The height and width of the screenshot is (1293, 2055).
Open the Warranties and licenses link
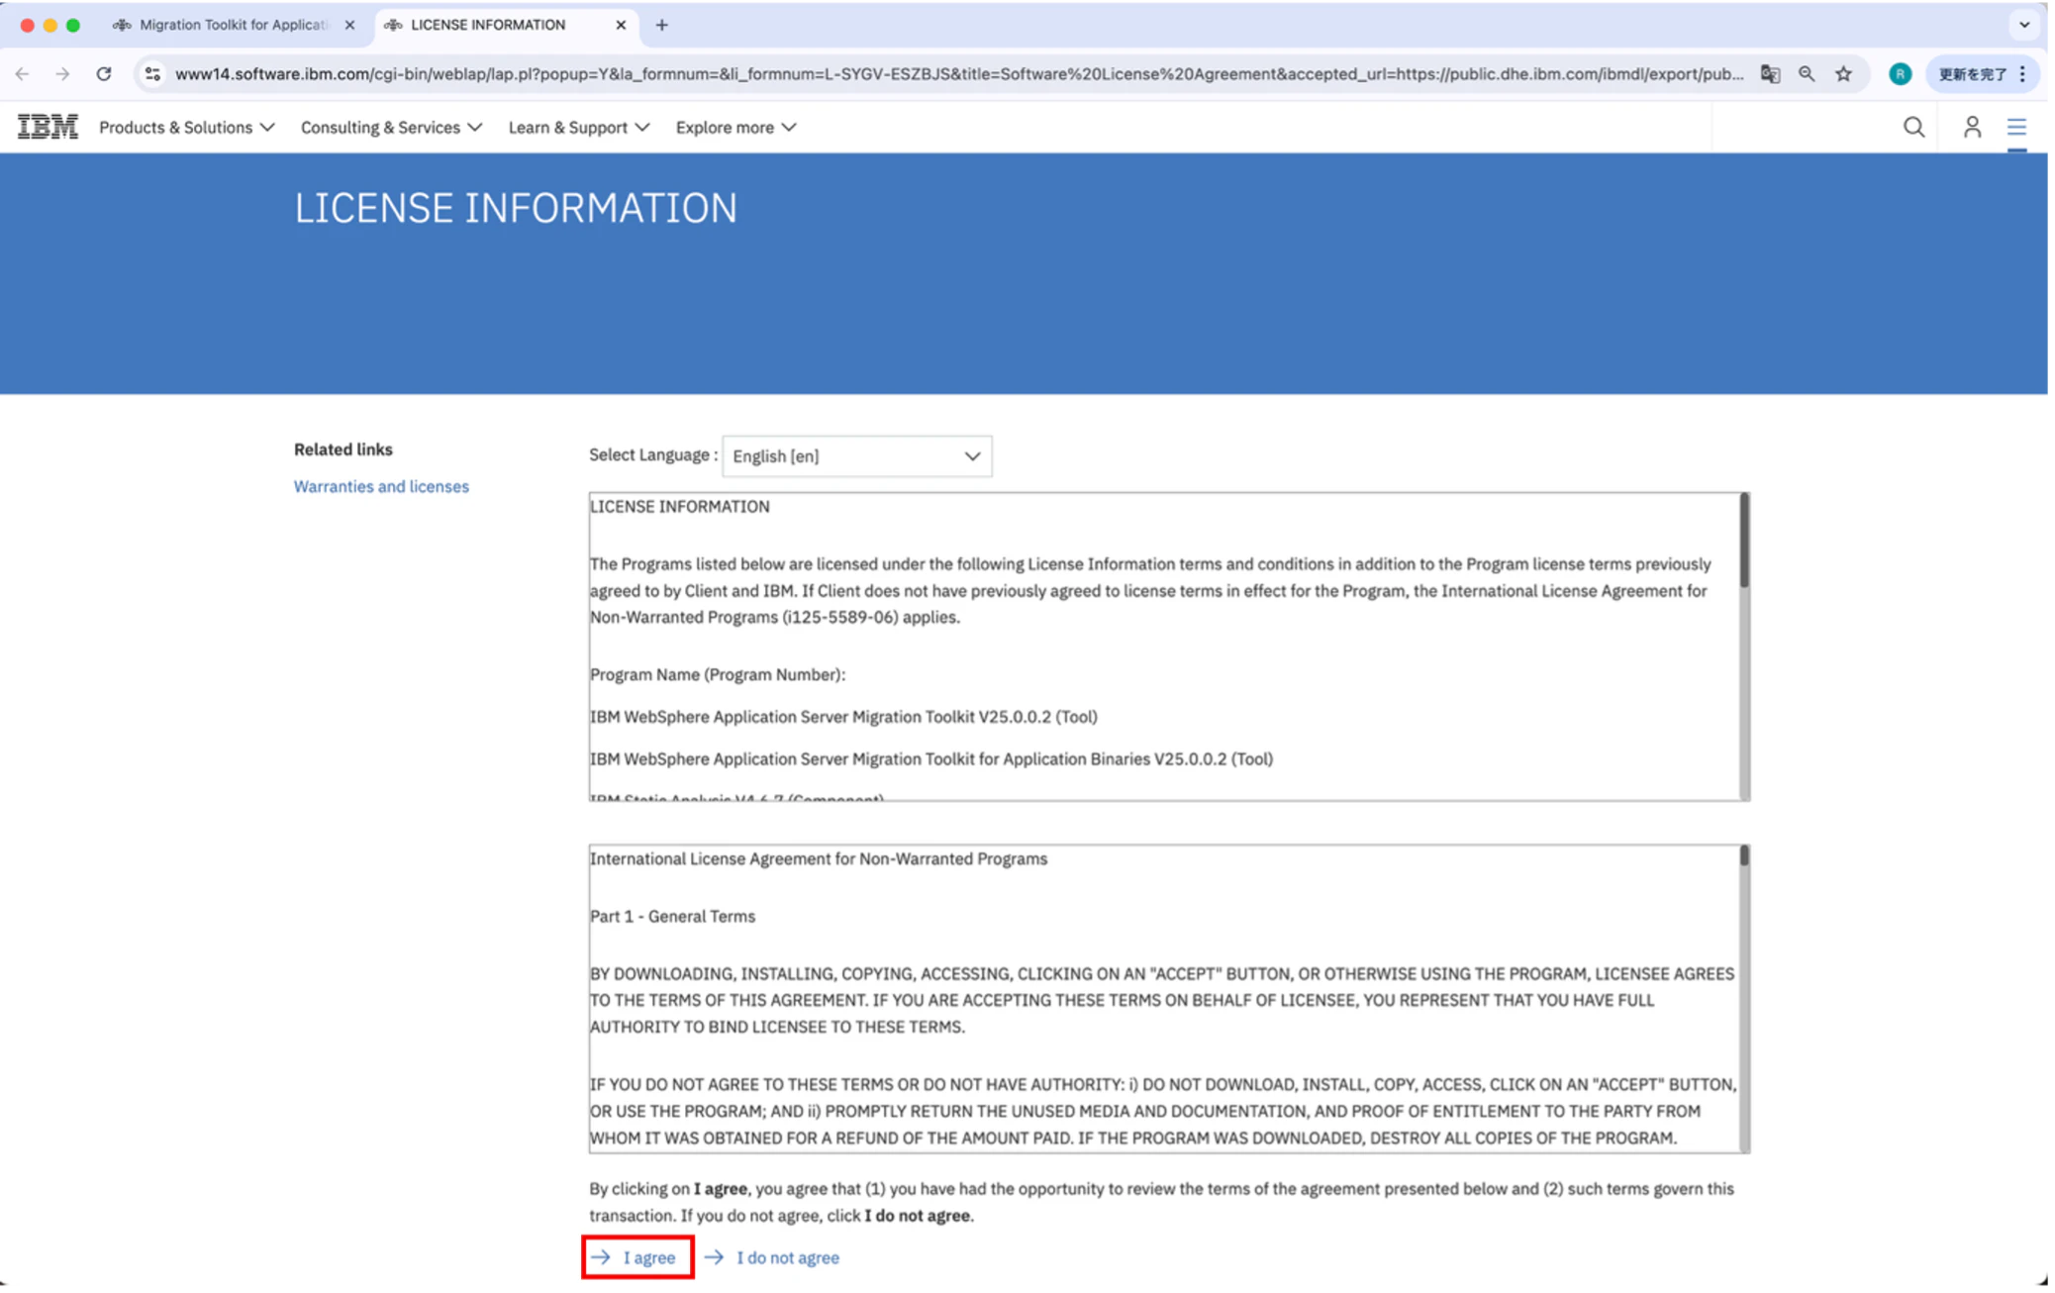(381, 486)
